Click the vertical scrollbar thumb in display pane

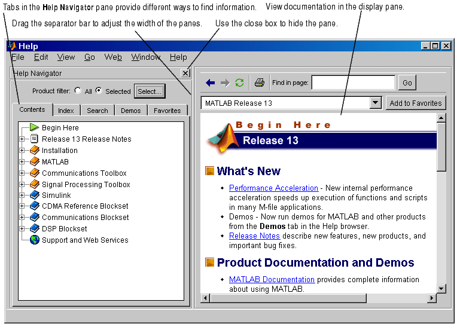click(441, 147)
